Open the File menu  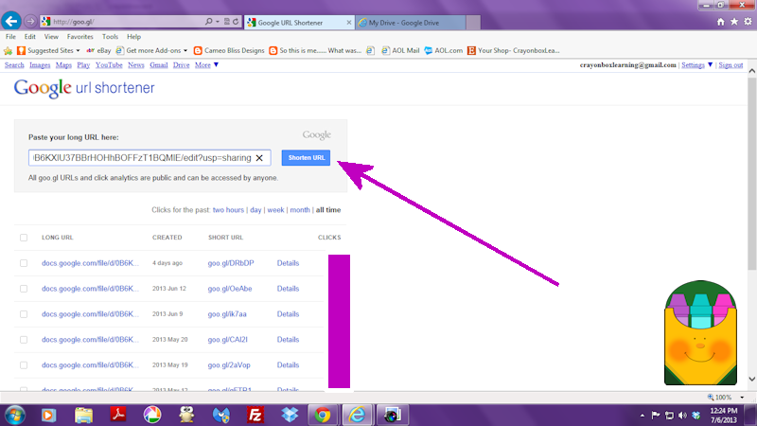(x=10, y=37)
